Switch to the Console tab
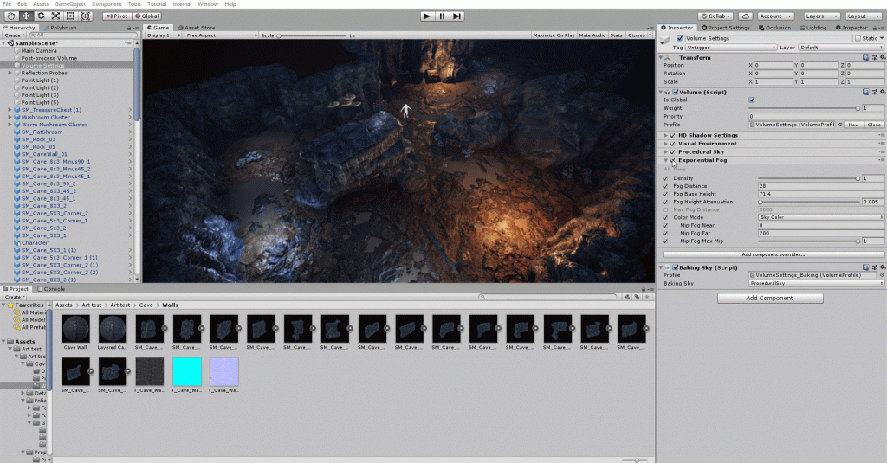Viewport: 887px width, 463px height. pyautogui.click(x=51, y=288)
